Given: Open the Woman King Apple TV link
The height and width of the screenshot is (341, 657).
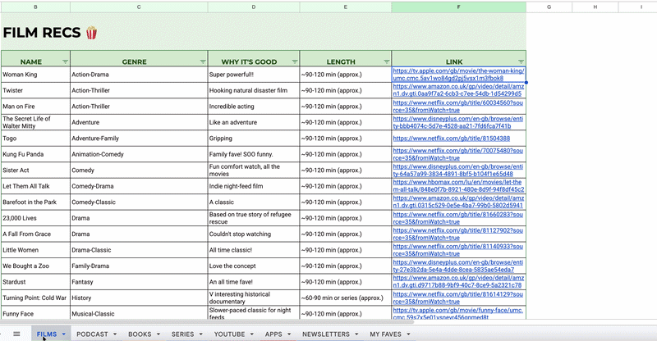Looking at the screenshot, I should pos(458,75).
